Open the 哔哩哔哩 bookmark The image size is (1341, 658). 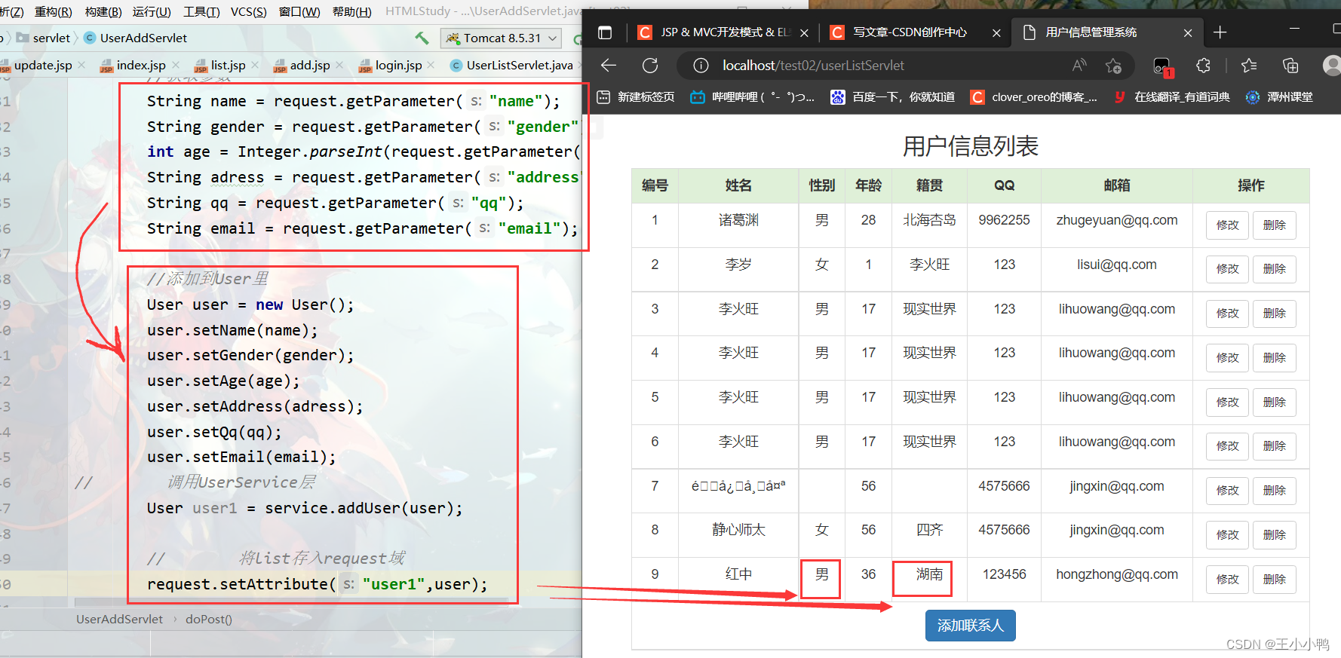point(753,97)
